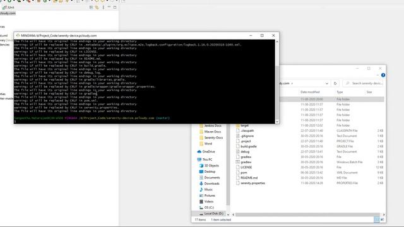The height and width of the screenshot is (227, 404).
Task: Click the folder icon next to target
Action: (x=237, y=125)
